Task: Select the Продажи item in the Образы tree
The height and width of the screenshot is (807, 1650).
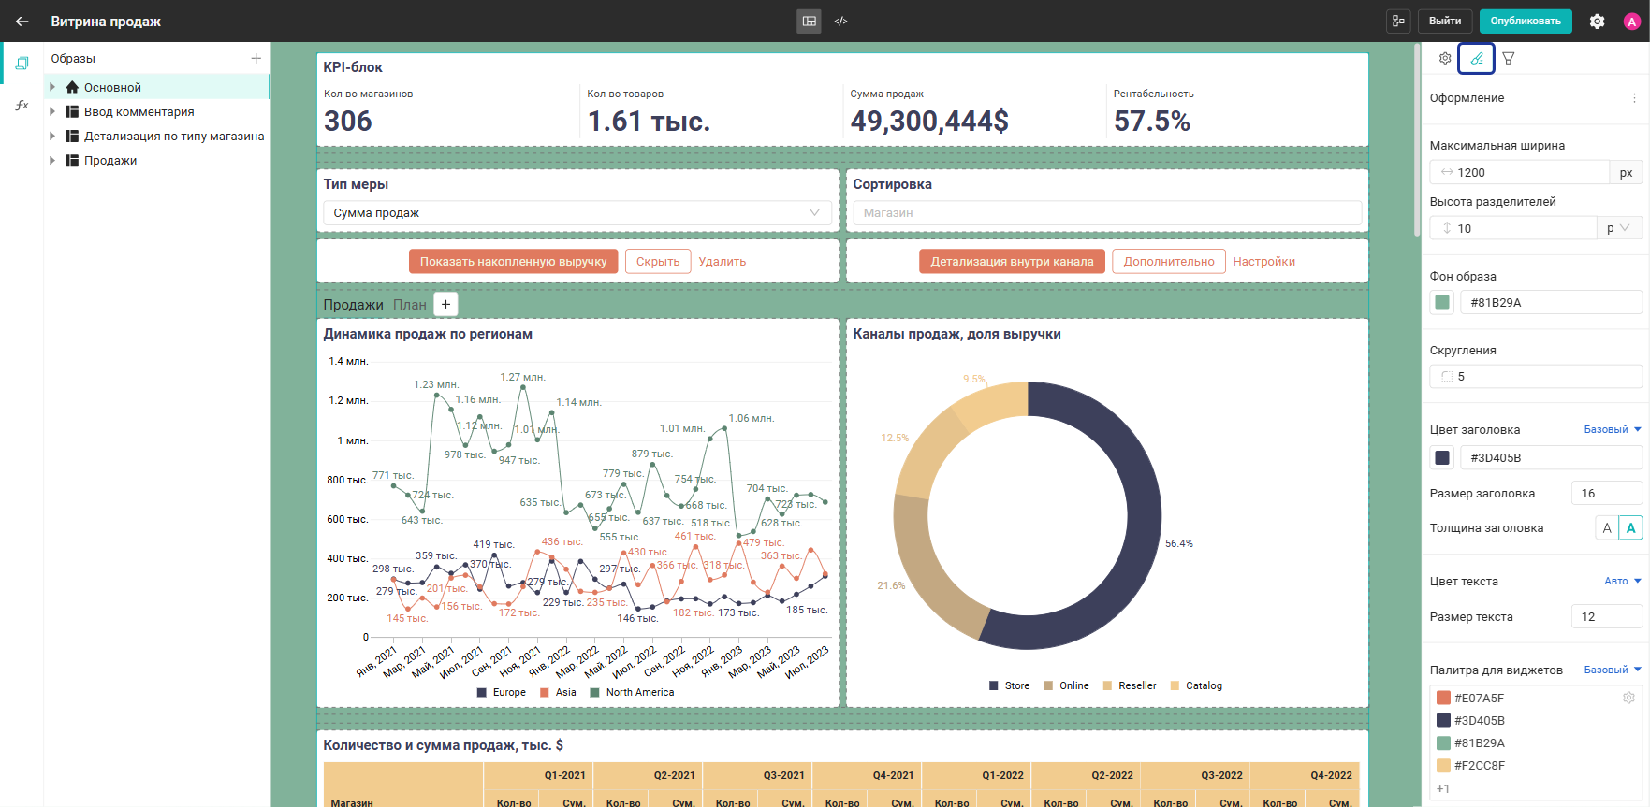Action: [110, 160]
